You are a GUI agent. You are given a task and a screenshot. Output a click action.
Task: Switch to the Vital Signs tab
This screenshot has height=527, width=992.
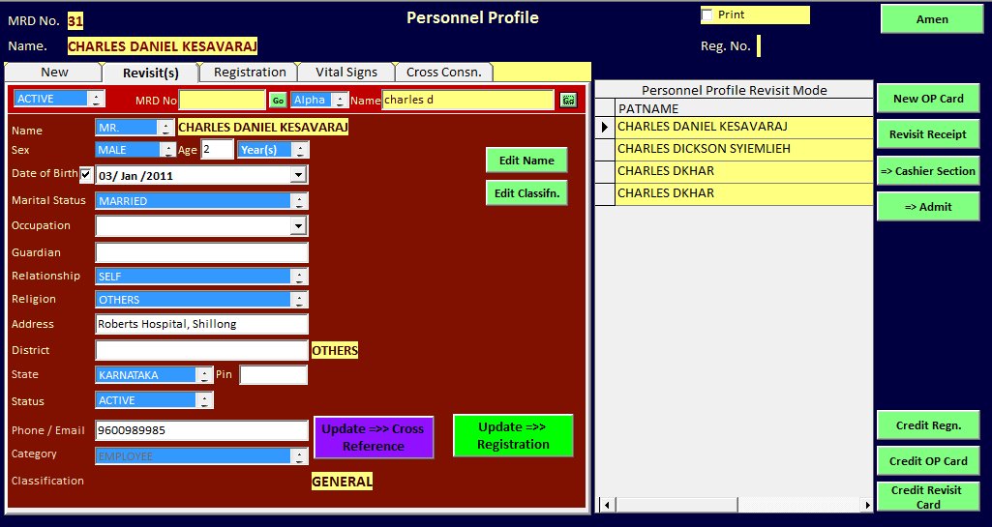tap(346, 72)
